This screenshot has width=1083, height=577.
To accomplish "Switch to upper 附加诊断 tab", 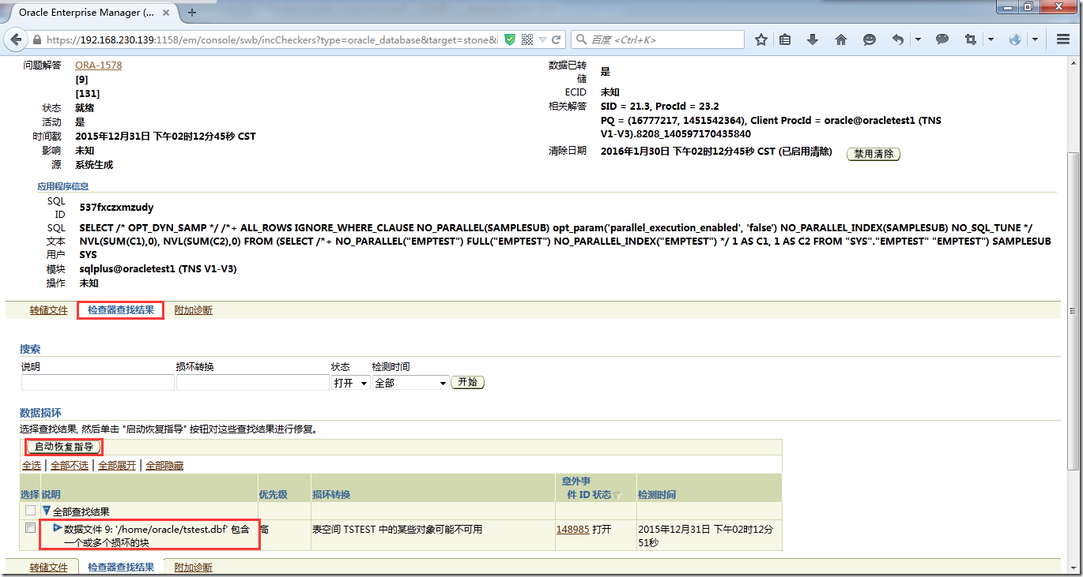I will coord(194,310).
